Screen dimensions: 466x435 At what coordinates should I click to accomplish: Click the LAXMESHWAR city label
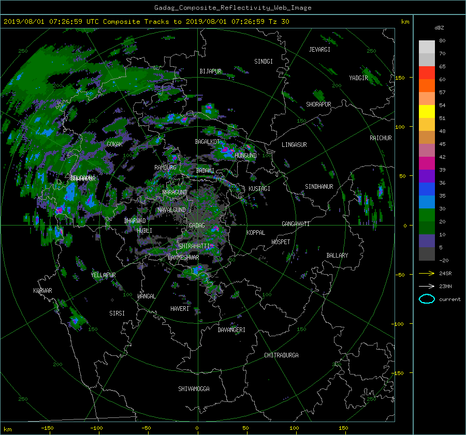[183, 258]
